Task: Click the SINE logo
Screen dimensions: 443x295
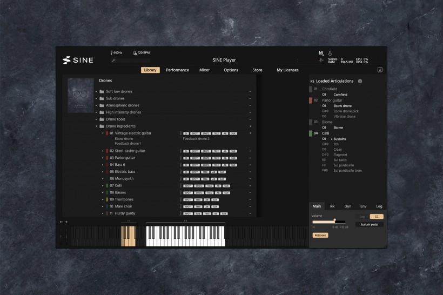Action: click(78, 60)
